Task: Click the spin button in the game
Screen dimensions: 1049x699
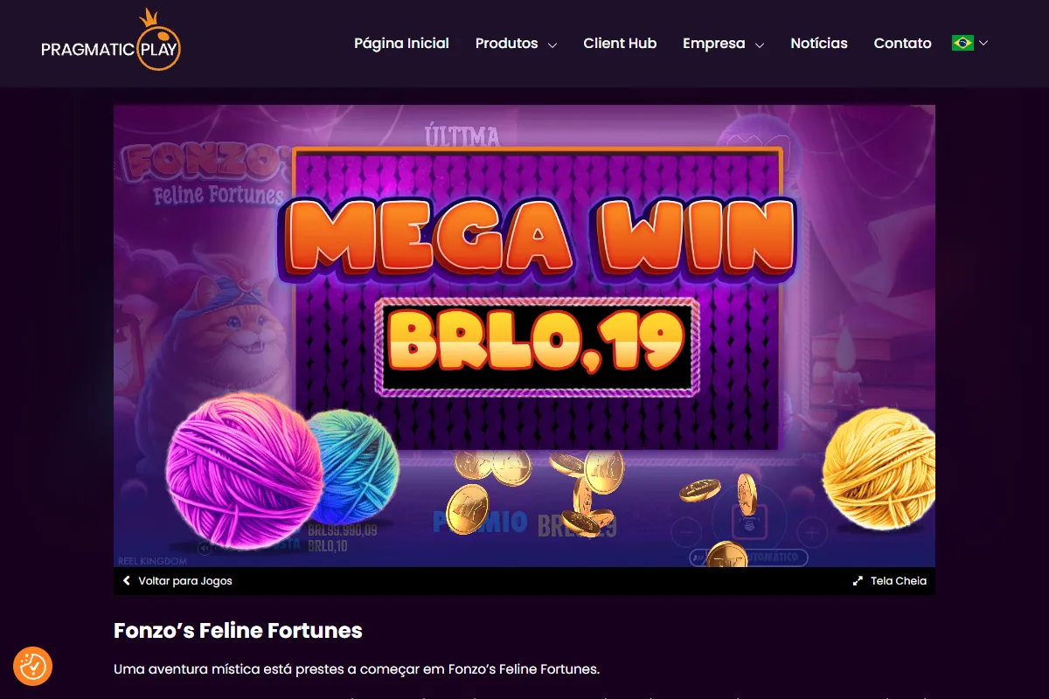Action: coord(749,522)
